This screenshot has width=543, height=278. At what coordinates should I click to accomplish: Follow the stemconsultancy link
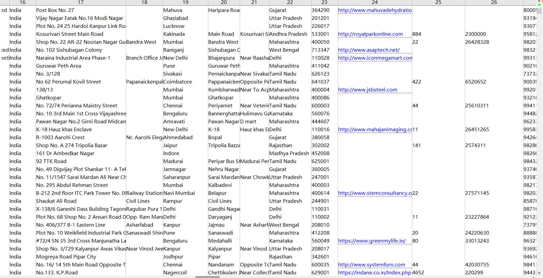click(x=375, y=193)
